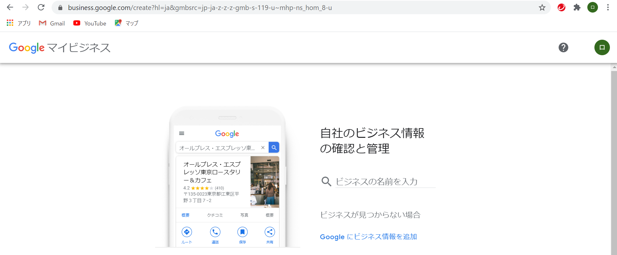
Task: Open the Chrome profile avatar in toolbar
Action: tap(592, 7)
